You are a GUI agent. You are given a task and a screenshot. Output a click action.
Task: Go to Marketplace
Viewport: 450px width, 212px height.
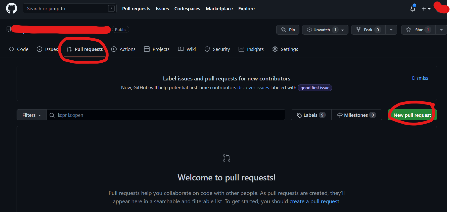click(219, 9)
